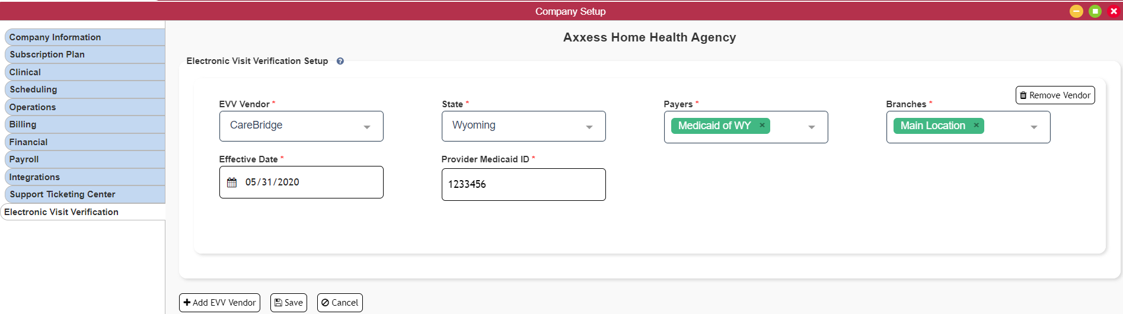1123x314 pixels.
Task: Remove Main Location branch tag
Action: 976,125
